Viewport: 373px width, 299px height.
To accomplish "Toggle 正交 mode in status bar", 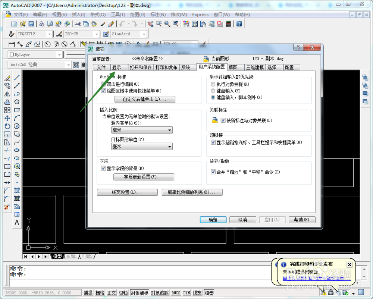I will click(x=111, y=293).
